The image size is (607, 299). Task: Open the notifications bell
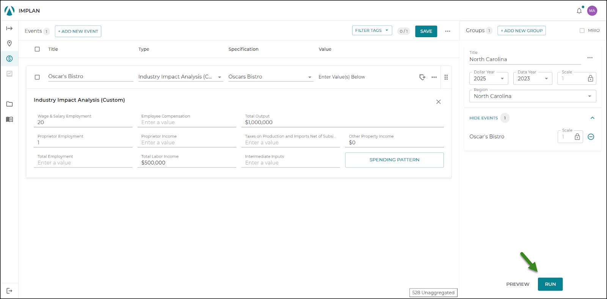pos(579,11)
